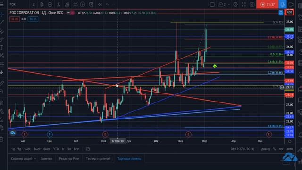Stop the red recording timer 01:37
Image resolution: width=302 pixels, height=170 pixels.
click(268, 4)
